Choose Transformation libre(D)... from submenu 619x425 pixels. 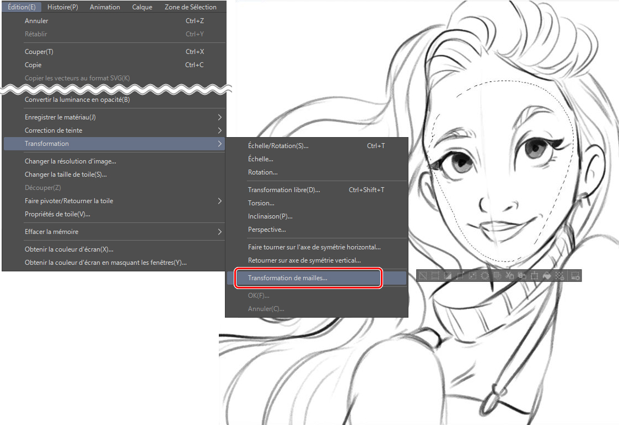(x=283, y=190)
